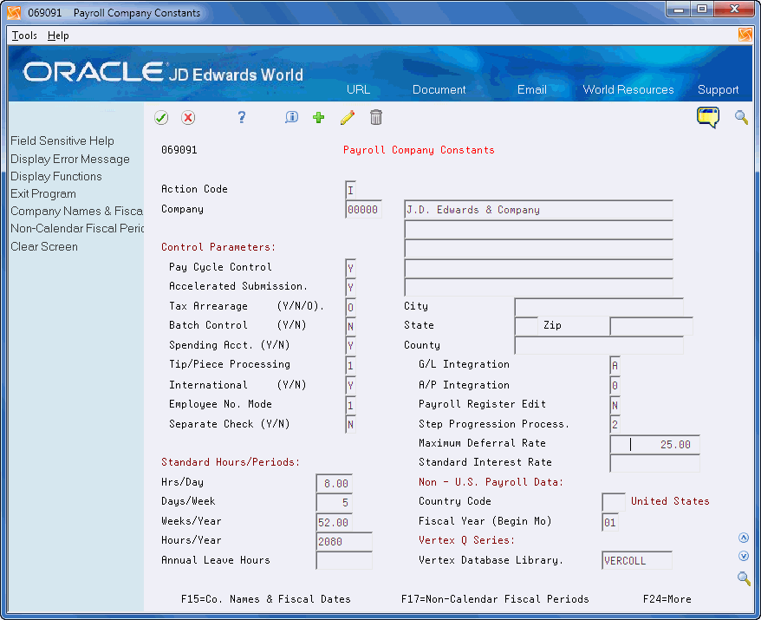
Task: Click the Tip/Piece Processing field
Action: [350, 366]
